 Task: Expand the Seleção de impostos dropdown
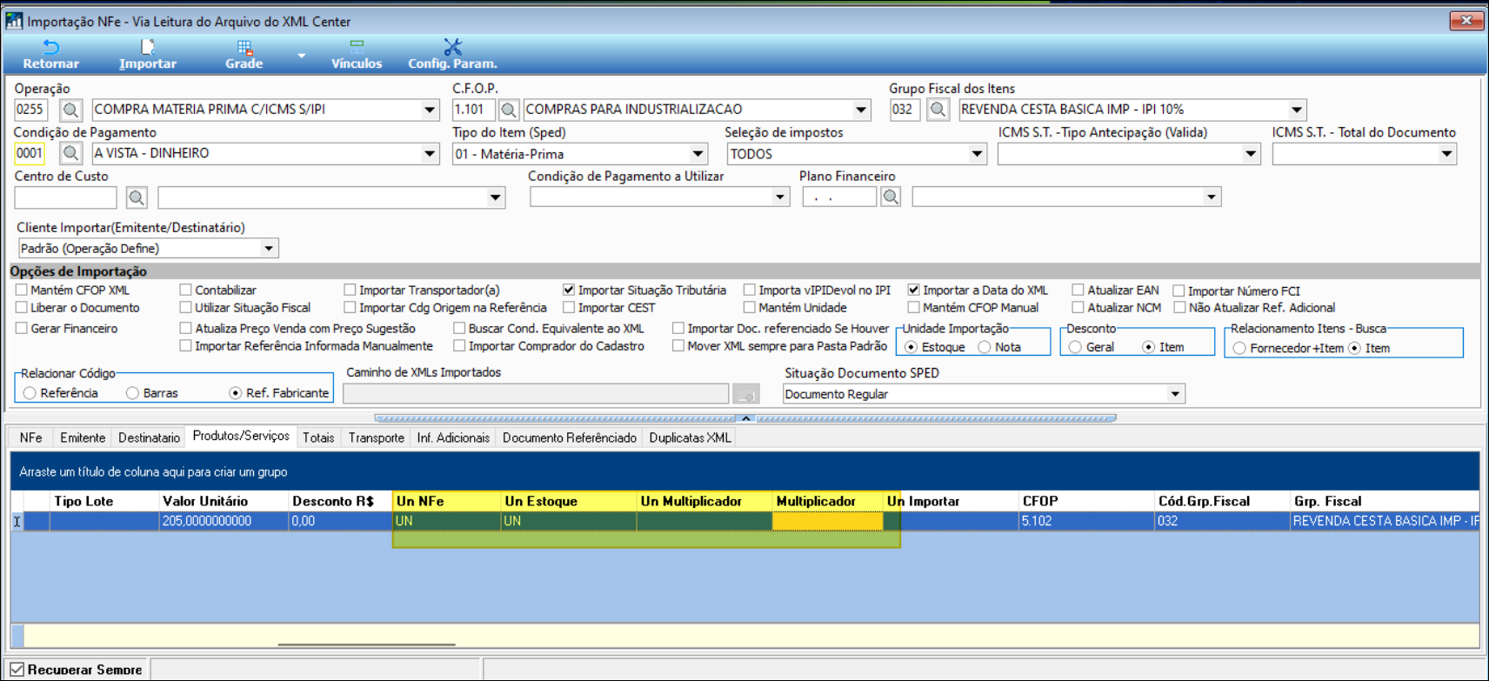click(x=977, y=154)
